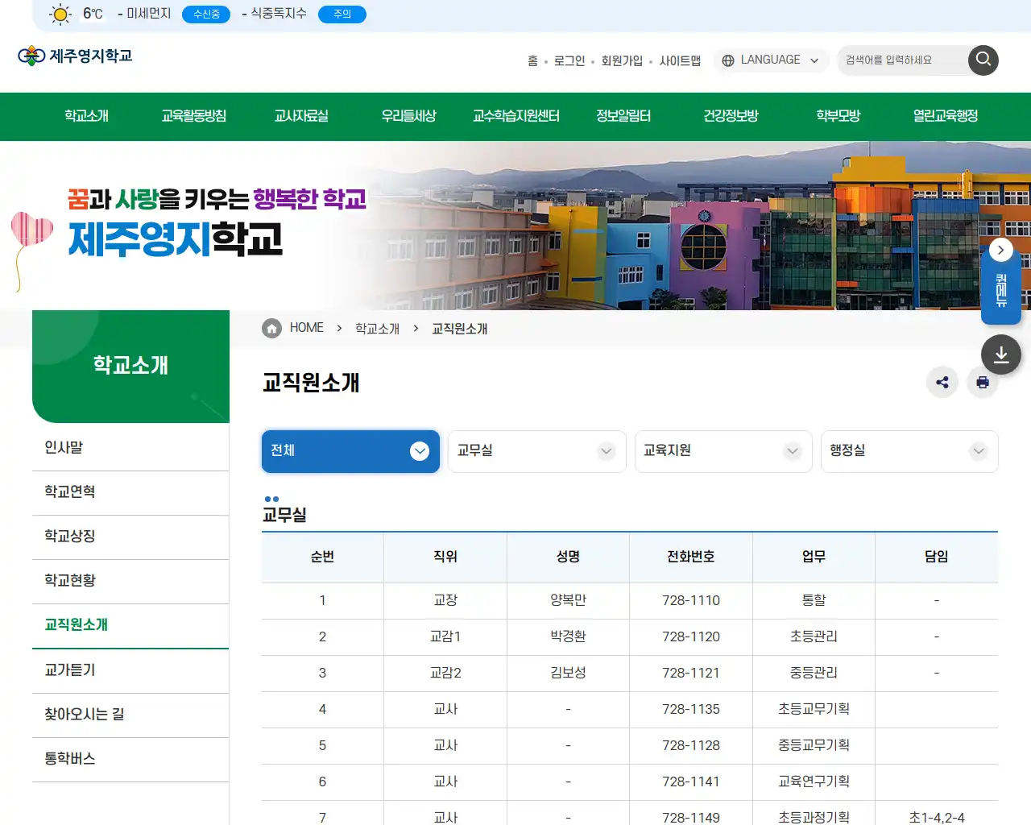This screenshot has width=1031, height=825.
Task: Click the Jeju Youngji School logo
Action: coord(75,56)
